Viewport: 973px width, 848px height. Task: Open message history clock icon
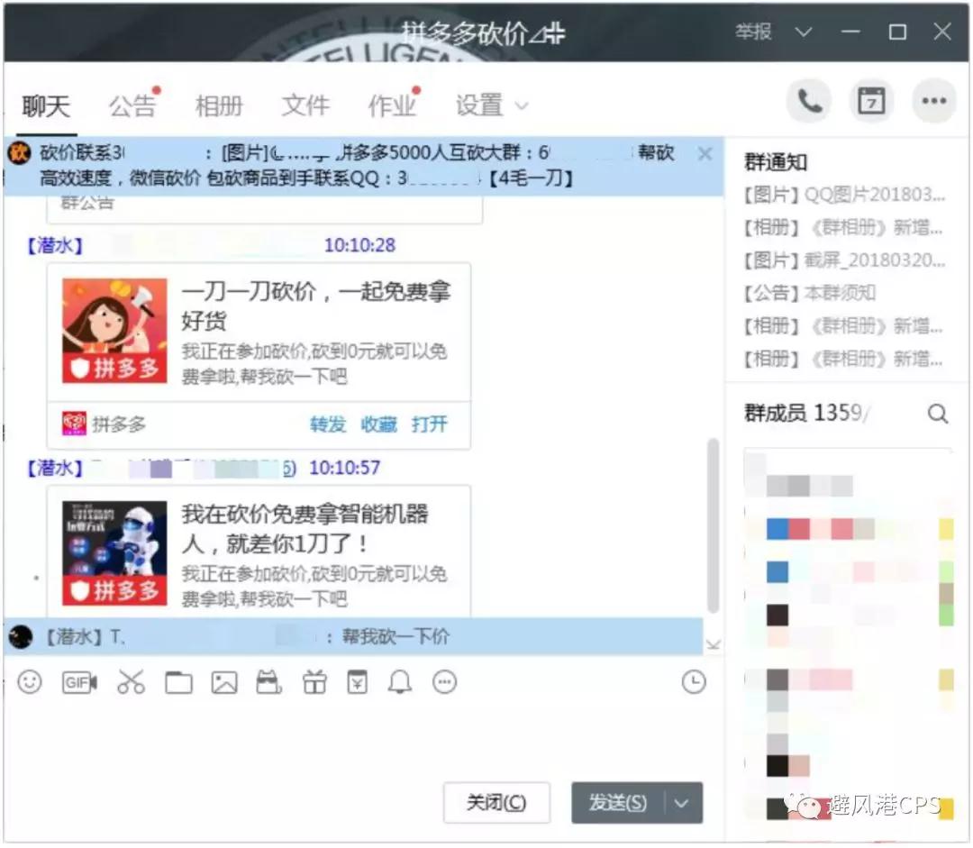pos(694,682)
